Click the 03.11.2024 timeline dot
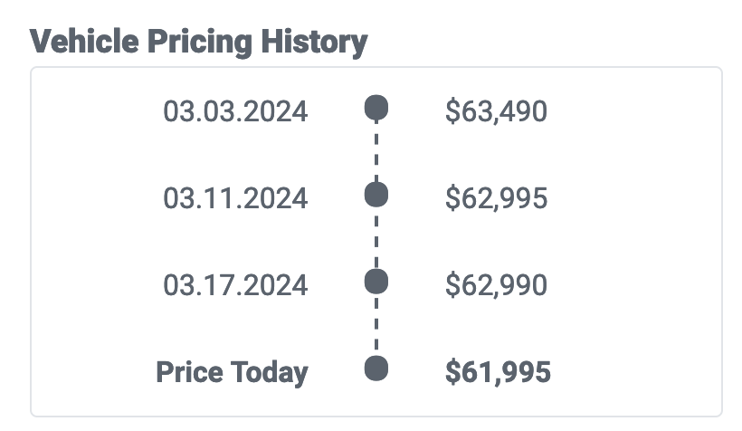The image size is (742, 431). [x=376, y=195]
